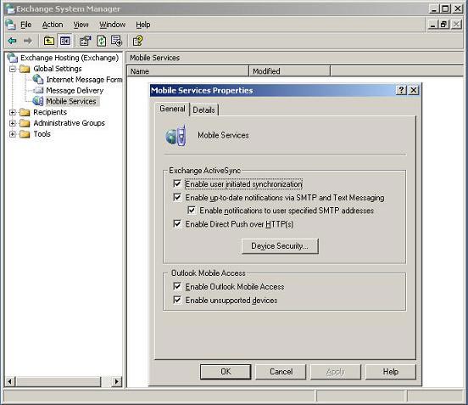Viewport: 468px width, 405px height.
Task: Toggle Enable unsupported devices checkbox
Action: pos(177,300)
